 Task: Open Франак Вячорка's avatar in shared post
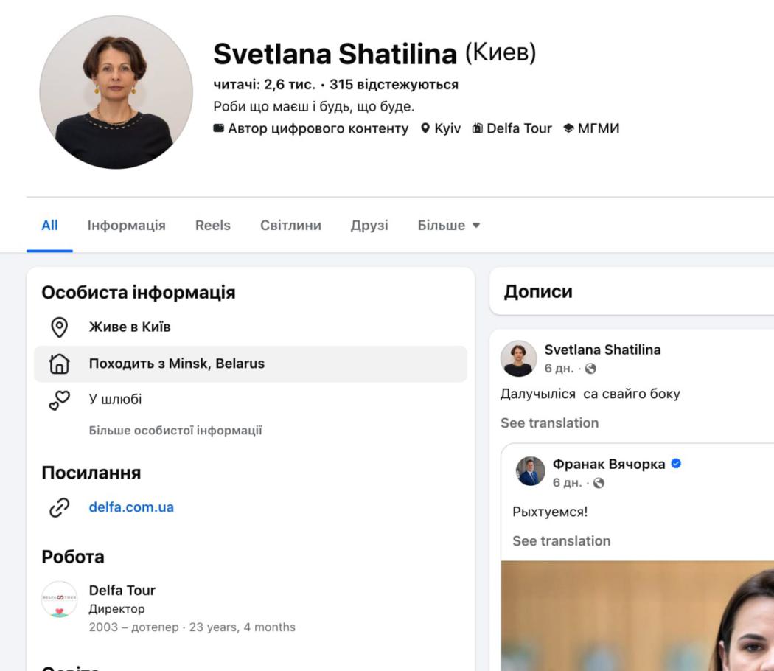coord(531,471)
